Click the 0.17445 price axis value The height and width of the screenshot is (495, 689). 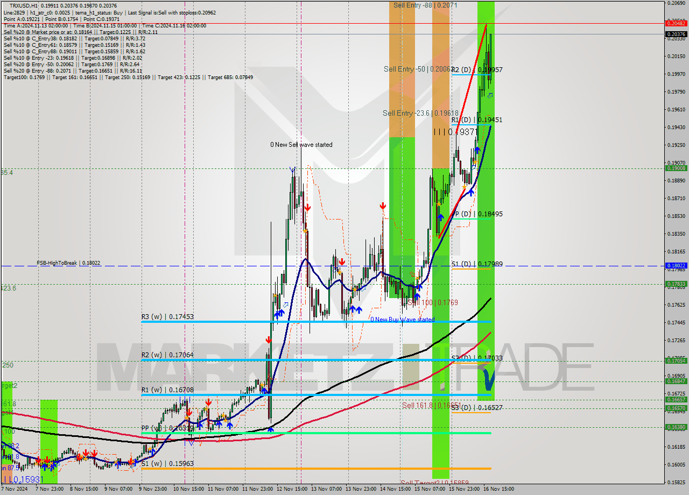pyautogui.click(x=677, y=323)
